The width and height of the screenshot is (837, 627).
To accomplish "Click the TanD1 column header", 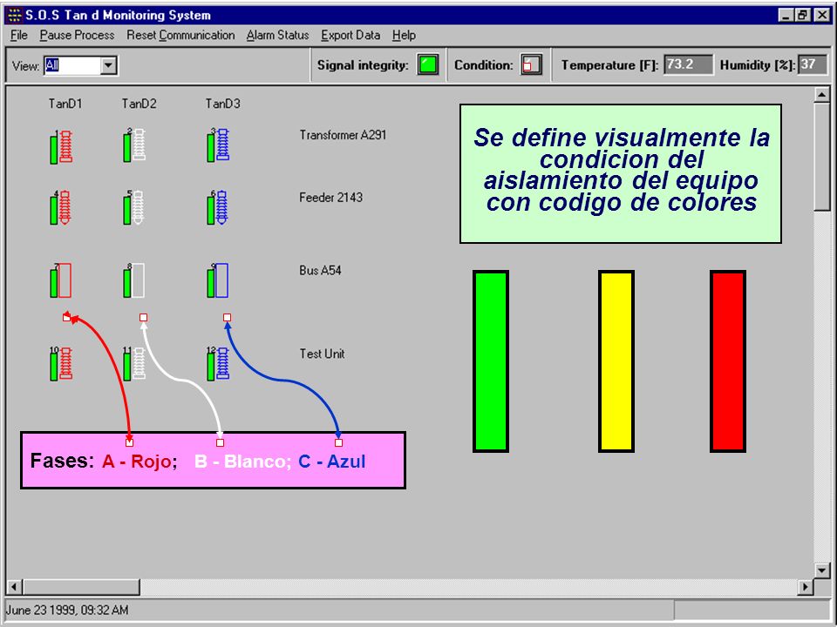I will tap(65, 104).
